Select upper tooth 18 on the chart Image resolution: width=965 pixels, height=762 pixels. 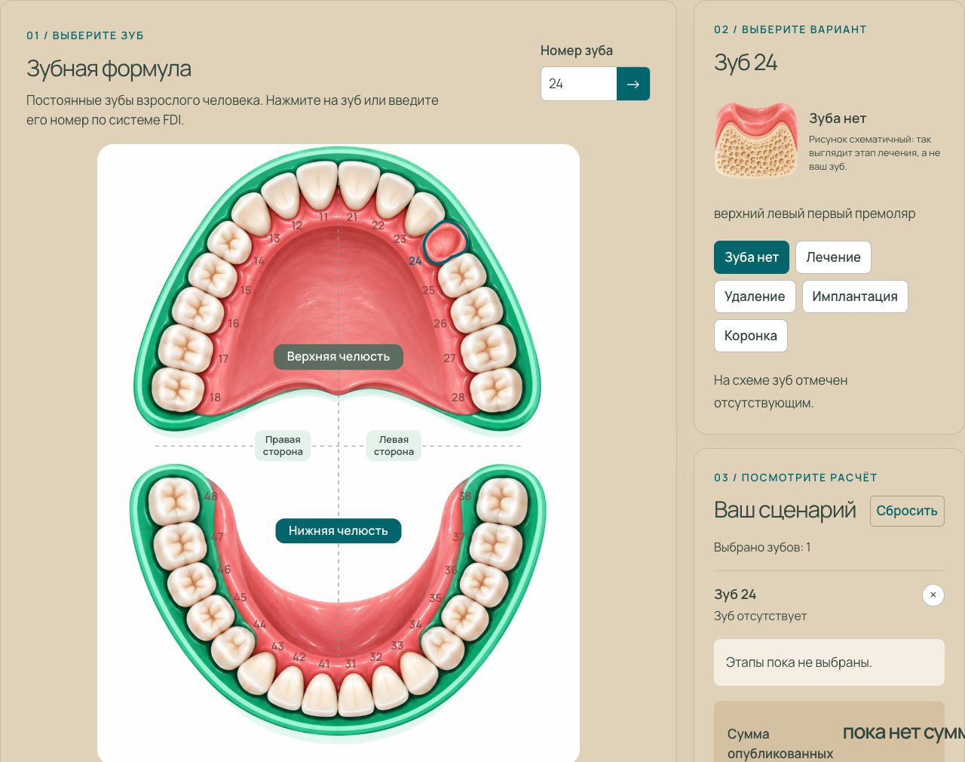[x=178, y=389]
